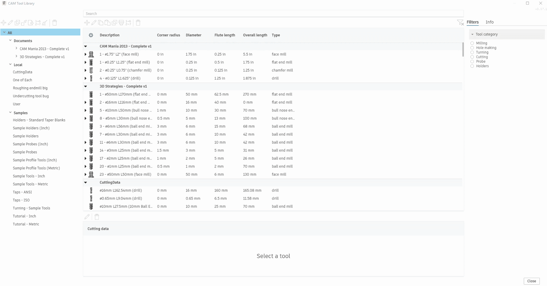This screenshot has width=547, height=286.
Task: Expand the ø1.75" L2" face mill row
Action: point(85,54)
